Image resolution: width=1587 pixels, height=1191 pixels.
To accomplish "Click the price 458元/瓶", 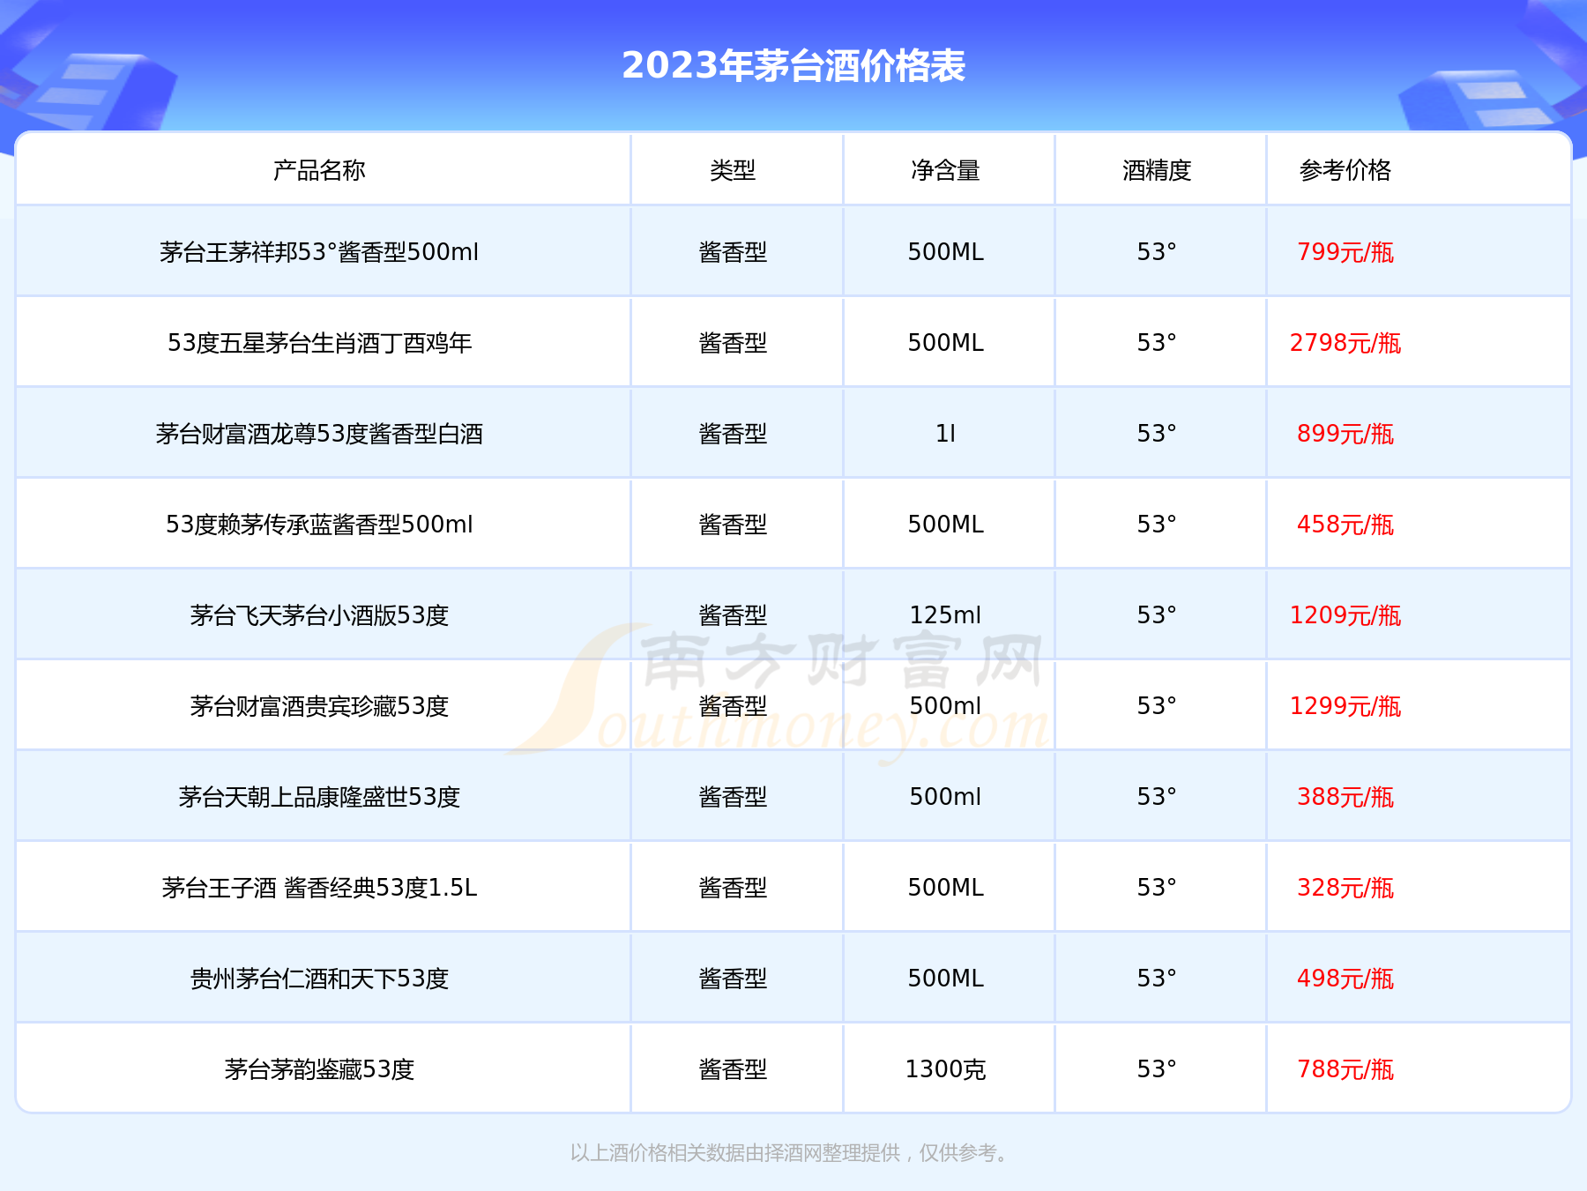I will click(x=1345, y=525).
